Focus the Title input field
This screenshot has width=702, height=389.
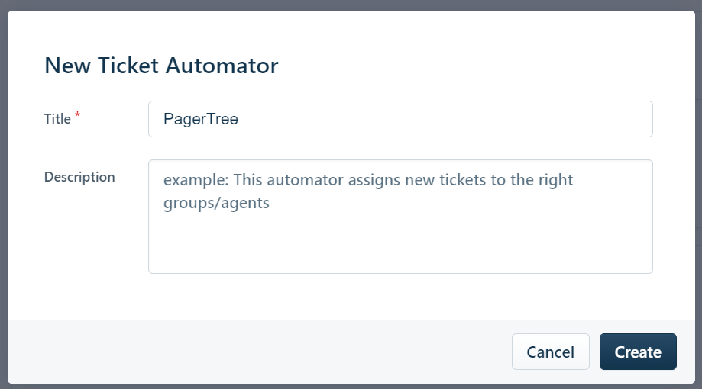400,119
